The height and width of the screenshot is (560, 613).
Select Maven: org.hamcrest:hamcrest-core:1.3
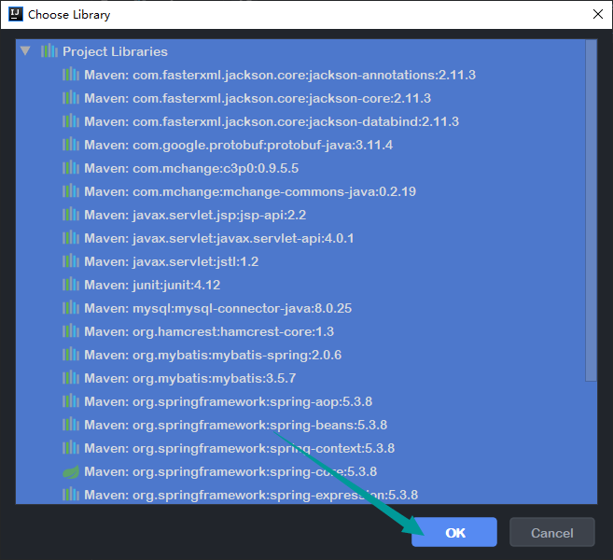(209, 332)
